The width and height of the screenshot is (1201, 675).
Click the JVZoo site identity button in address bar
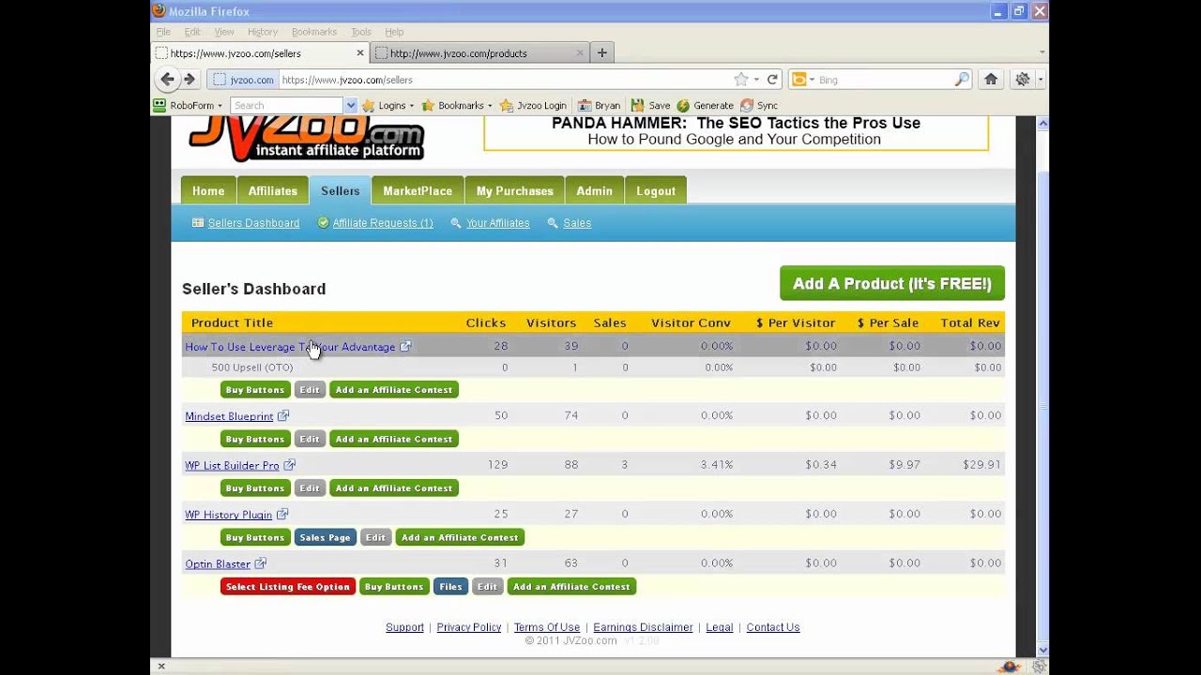243,80
